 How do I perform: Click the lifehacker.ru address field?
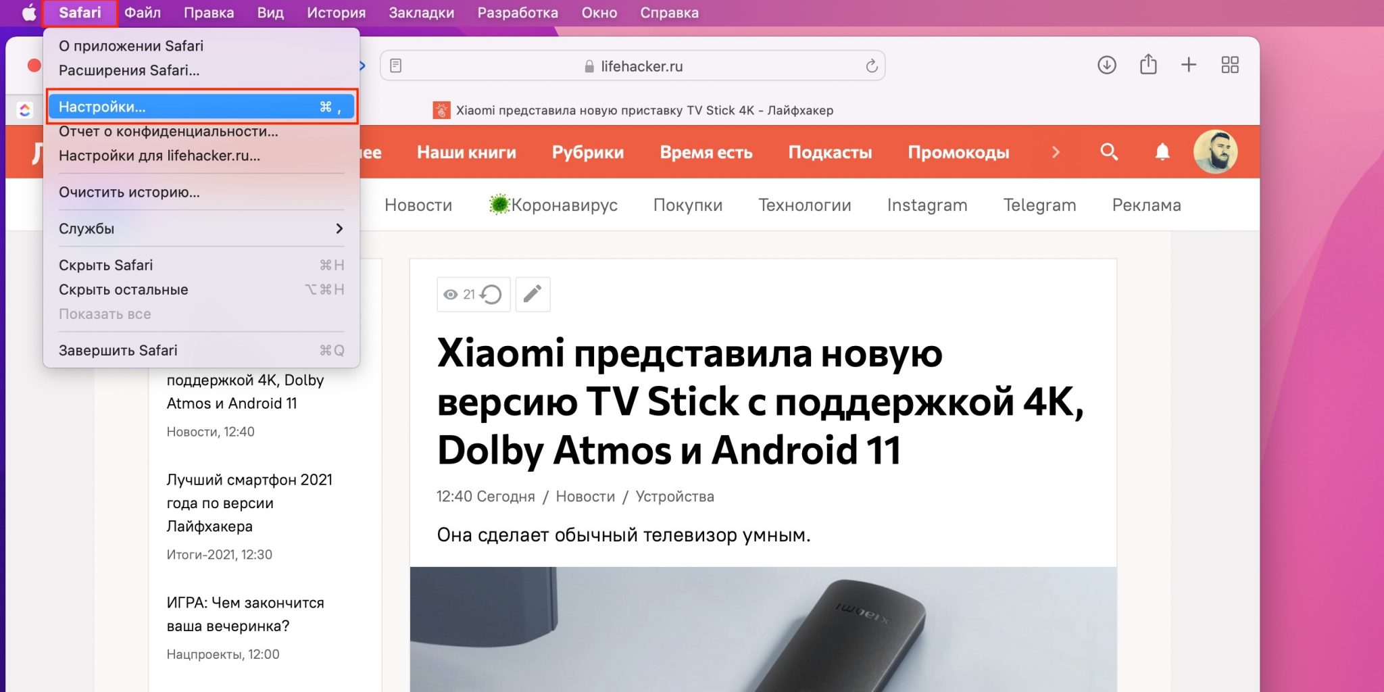[x=633, y=66]
